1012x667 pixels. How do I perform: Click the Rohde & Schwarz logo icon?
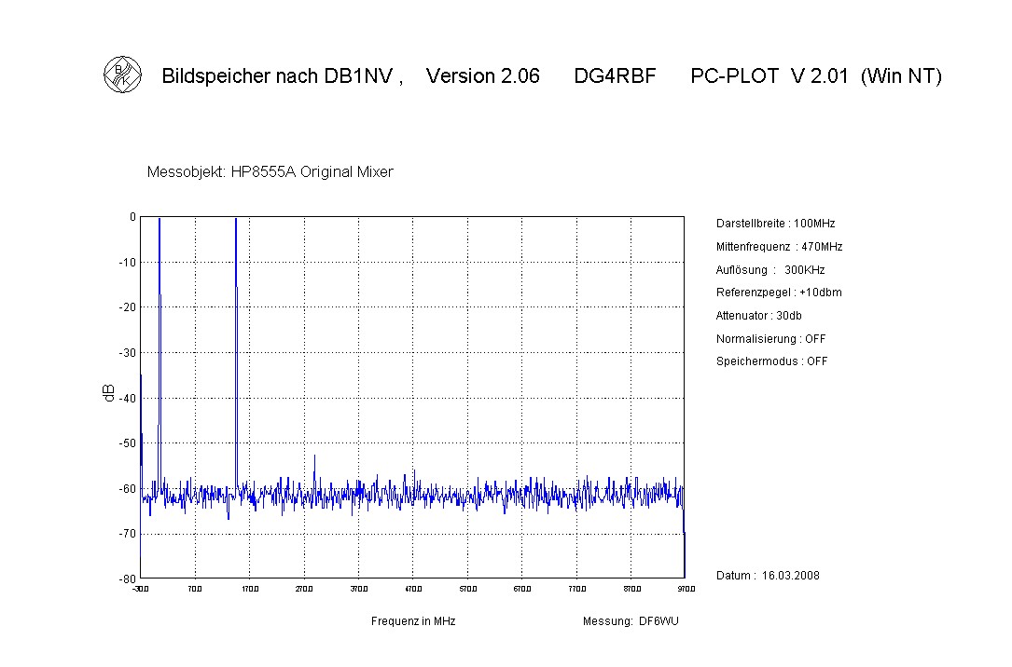(122, 75)
